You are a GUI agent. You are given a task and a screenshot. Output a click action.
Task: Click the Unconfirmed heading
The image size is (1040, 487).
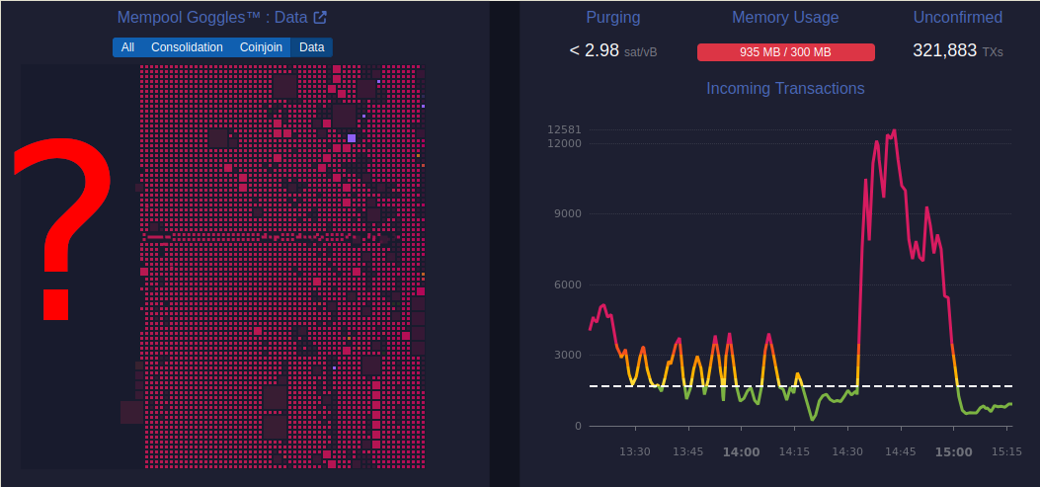coord(957,18)
